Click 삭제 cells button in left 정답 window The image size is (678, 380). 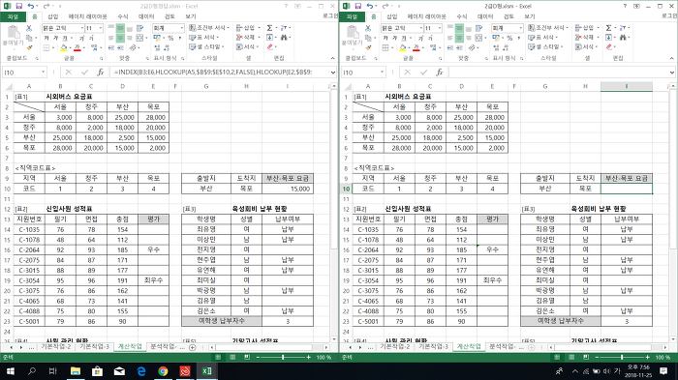(x=248, y=38)
